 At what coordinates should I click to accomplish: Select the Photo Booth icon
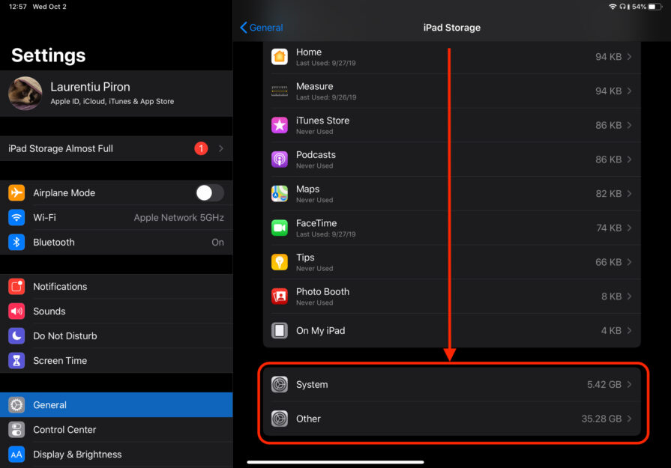[279, 296]
